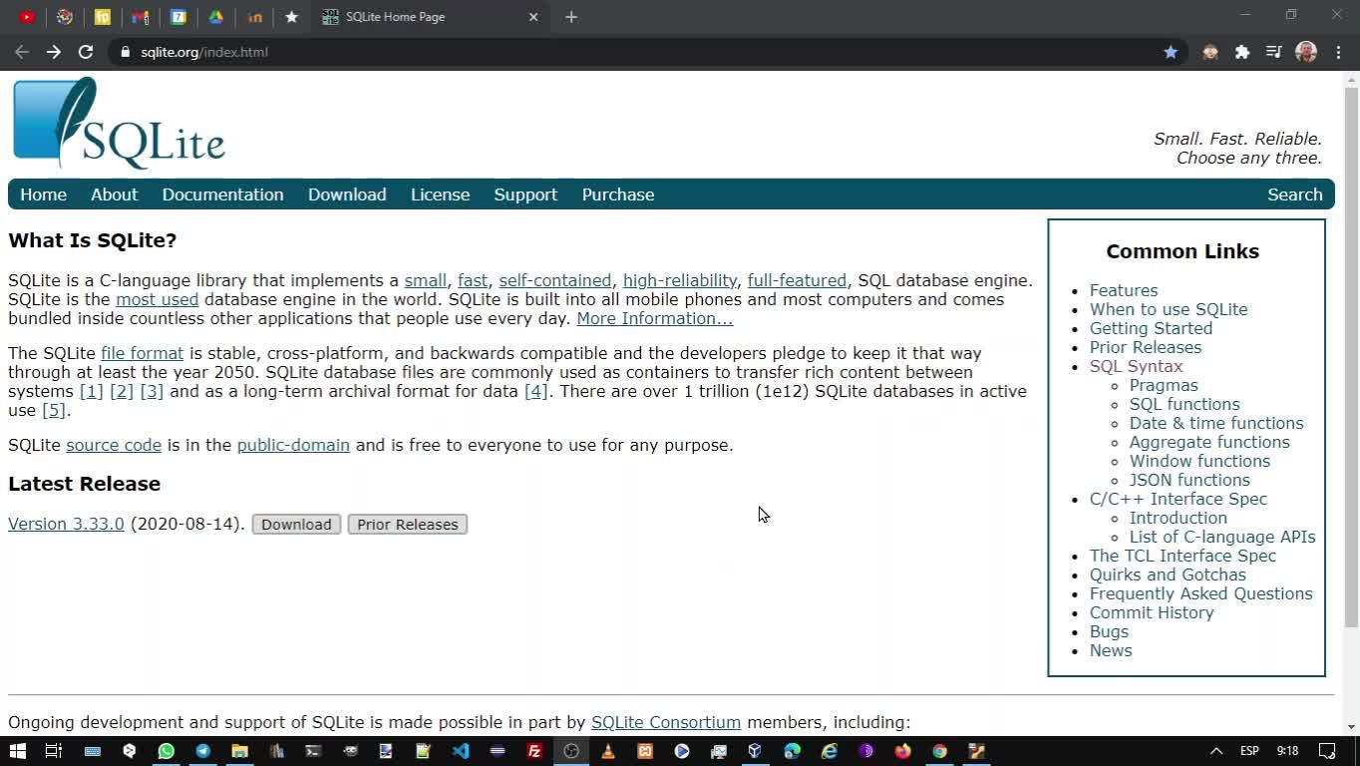Open the JSON functions link
1360x766 pixels.
(1190, 480)
